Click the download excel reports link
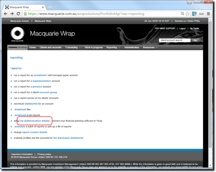This screenshot has height=172, width=216. point(20,115)
